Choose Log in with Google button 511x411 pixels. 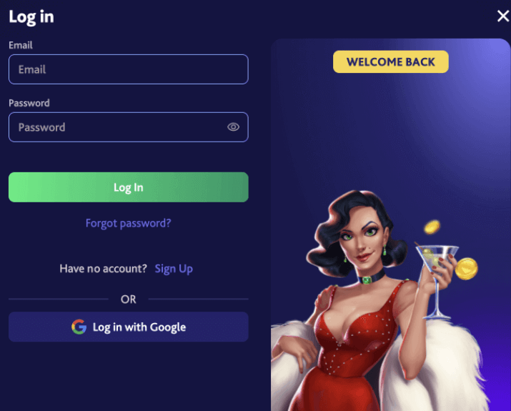[129, 327]
